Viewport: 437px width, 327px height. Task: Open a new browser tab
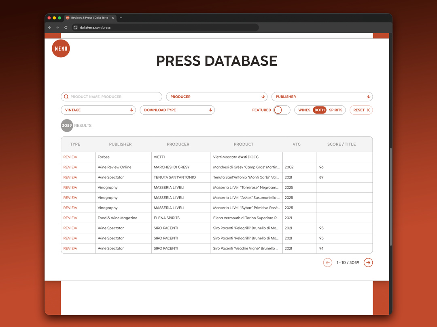tap(121, 18)
